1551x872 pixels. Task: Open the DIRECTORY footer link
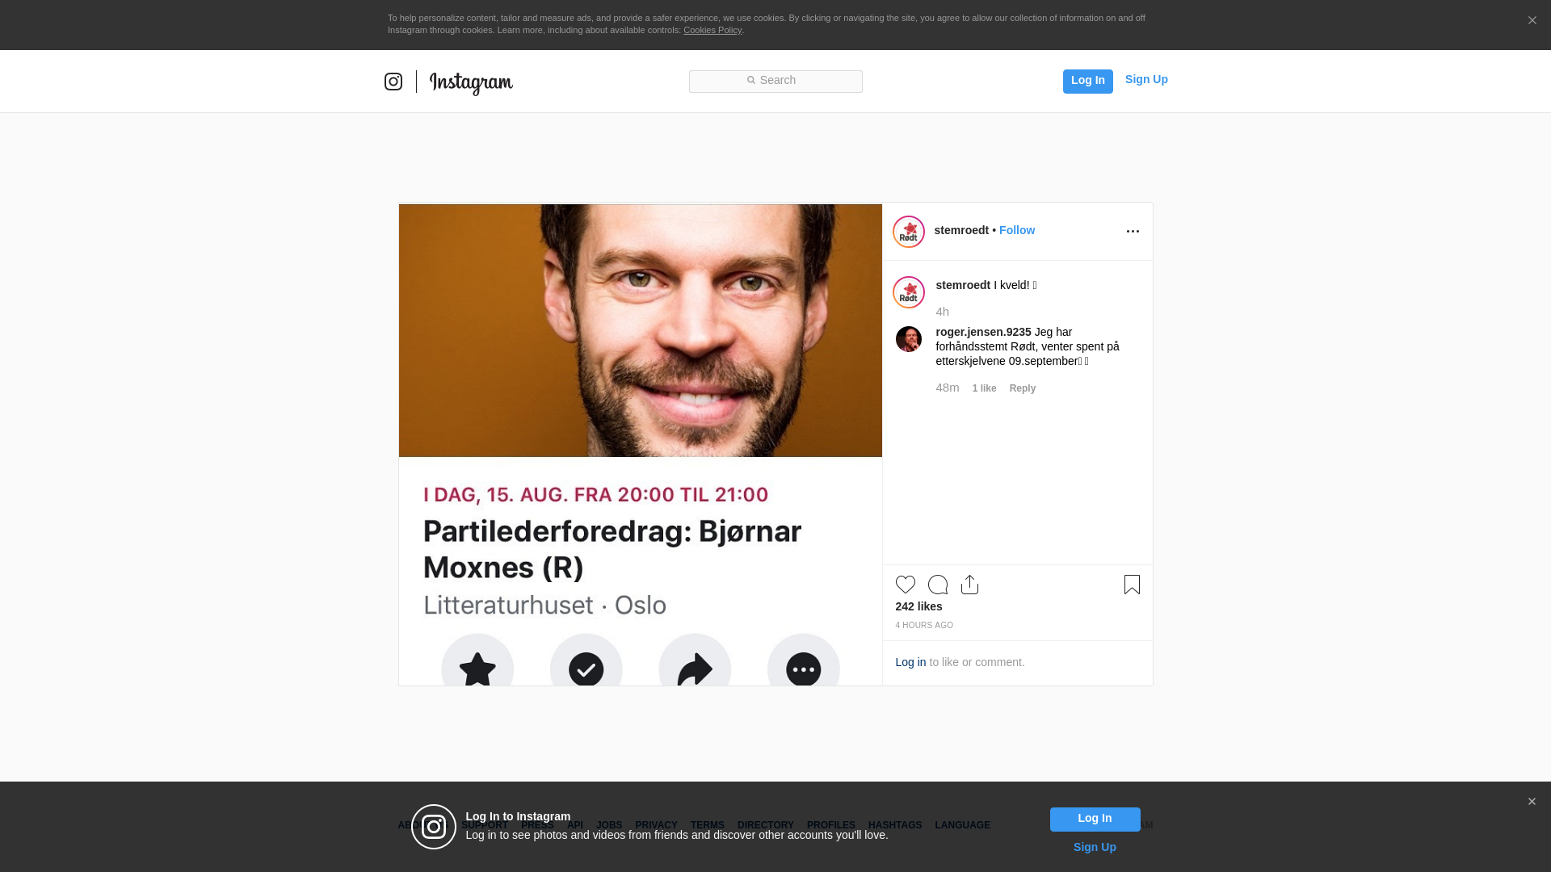(x=766, y=825)
